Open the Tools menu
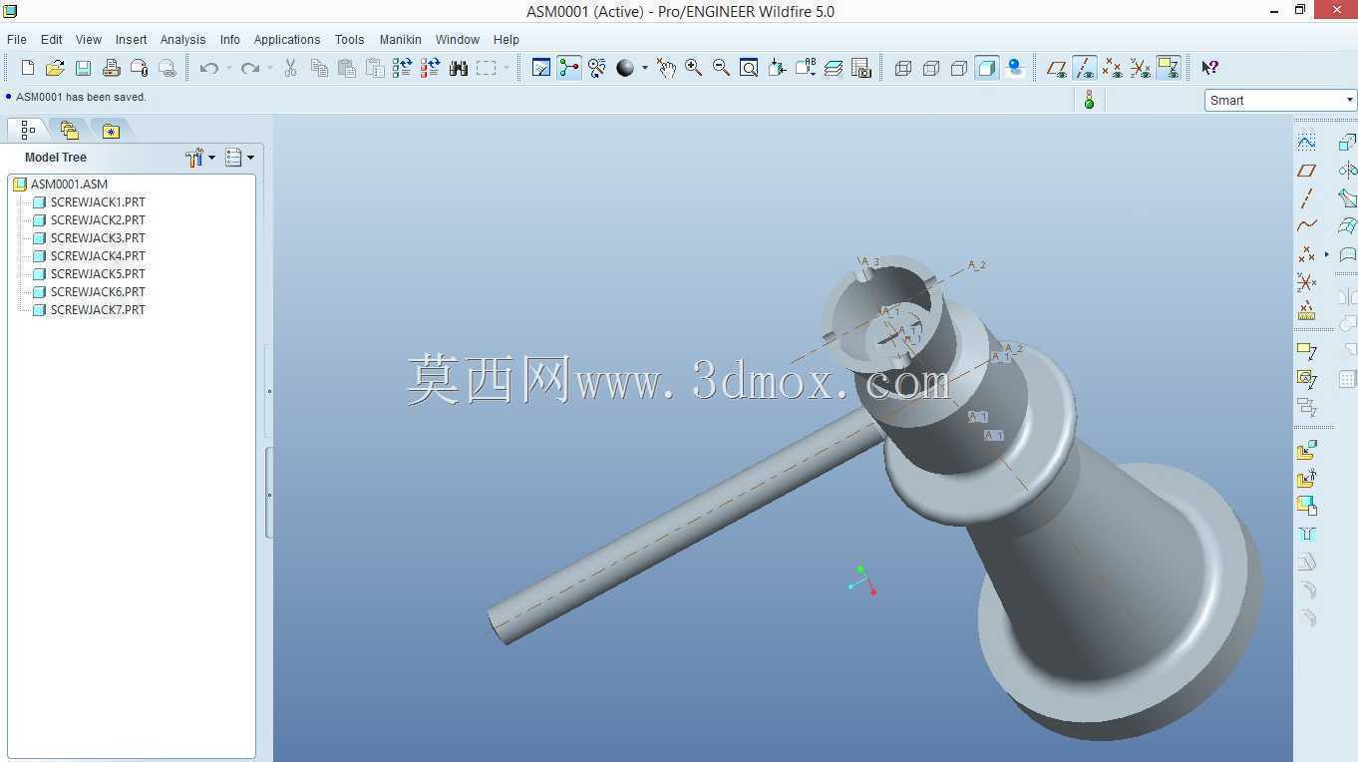The width and height of the screenshot is (1358, 762). tap(349, 39)
